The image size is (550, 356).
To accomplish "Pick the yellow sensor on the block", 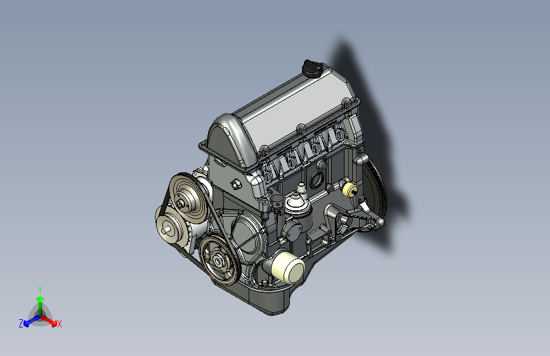I will coord(350,189).
